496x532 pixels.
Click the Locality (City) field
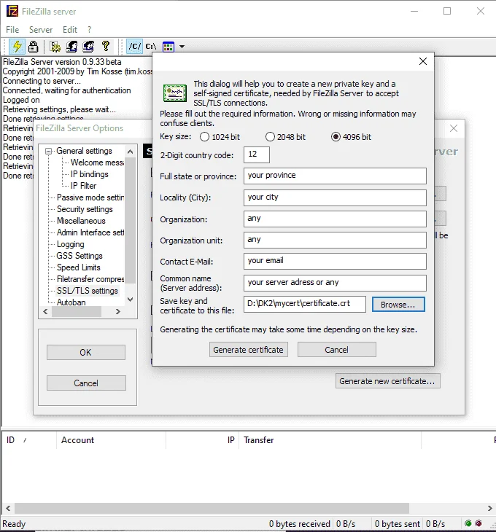tap(335, 197)
